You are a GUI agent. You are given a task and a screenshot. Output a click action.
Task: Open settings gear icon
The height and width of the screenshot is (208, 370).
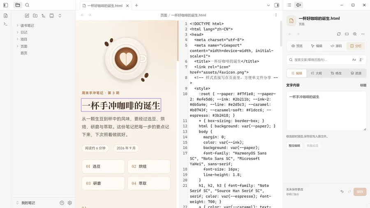69,203
